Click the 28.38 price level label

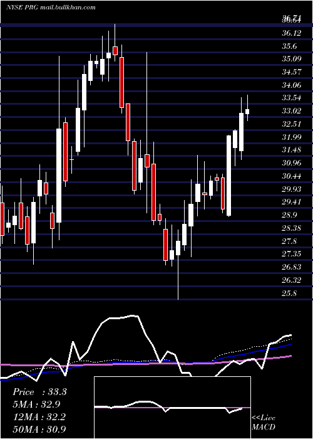tap(292, 228)
